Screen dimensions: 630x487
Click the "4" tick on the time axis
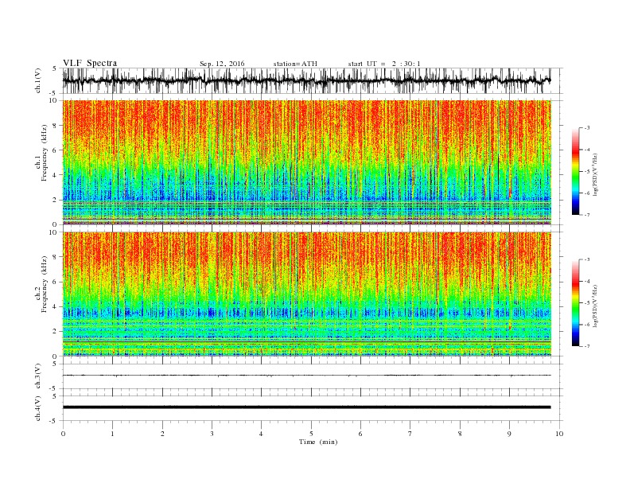coord(261,434)
